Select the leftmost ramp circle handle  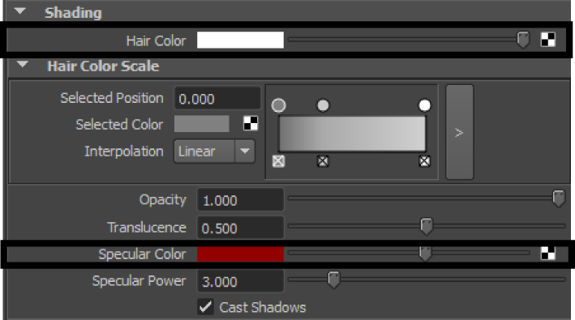(x=279, y=105)
